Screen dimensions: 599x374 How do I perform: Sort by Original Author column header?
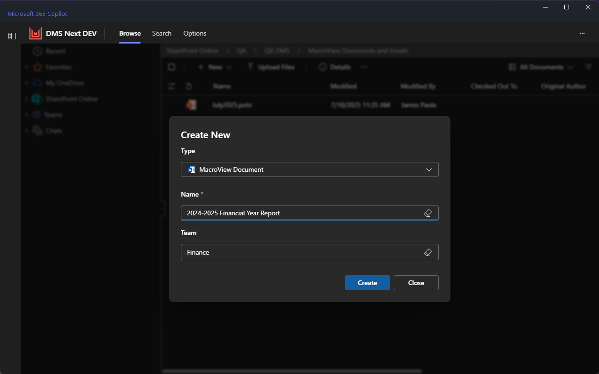(x=563, y=86)
